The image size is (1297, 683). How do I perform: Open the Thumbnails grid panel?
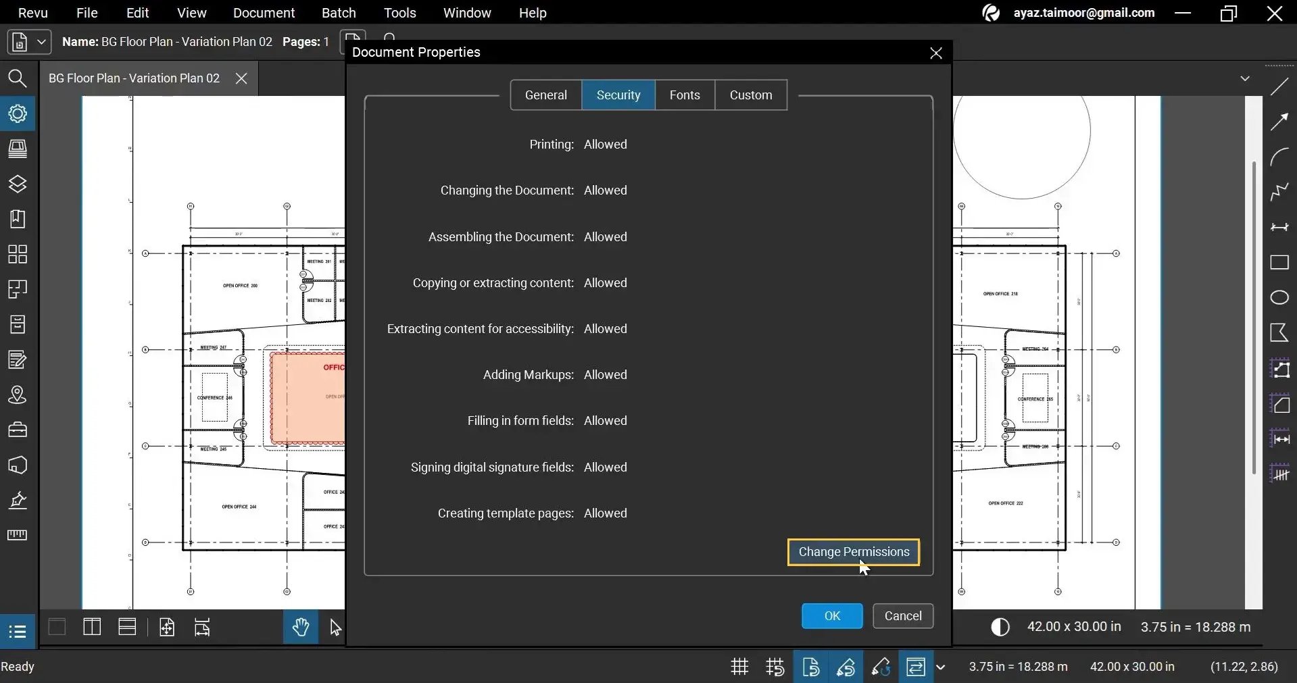[18, 254]
